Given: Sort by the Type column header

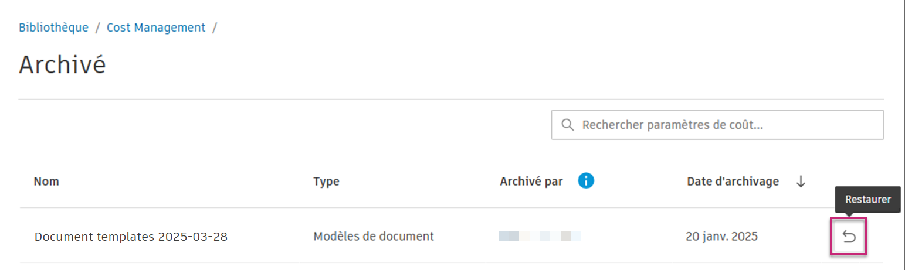Looking at the screenshot, I should coord(326,182).
